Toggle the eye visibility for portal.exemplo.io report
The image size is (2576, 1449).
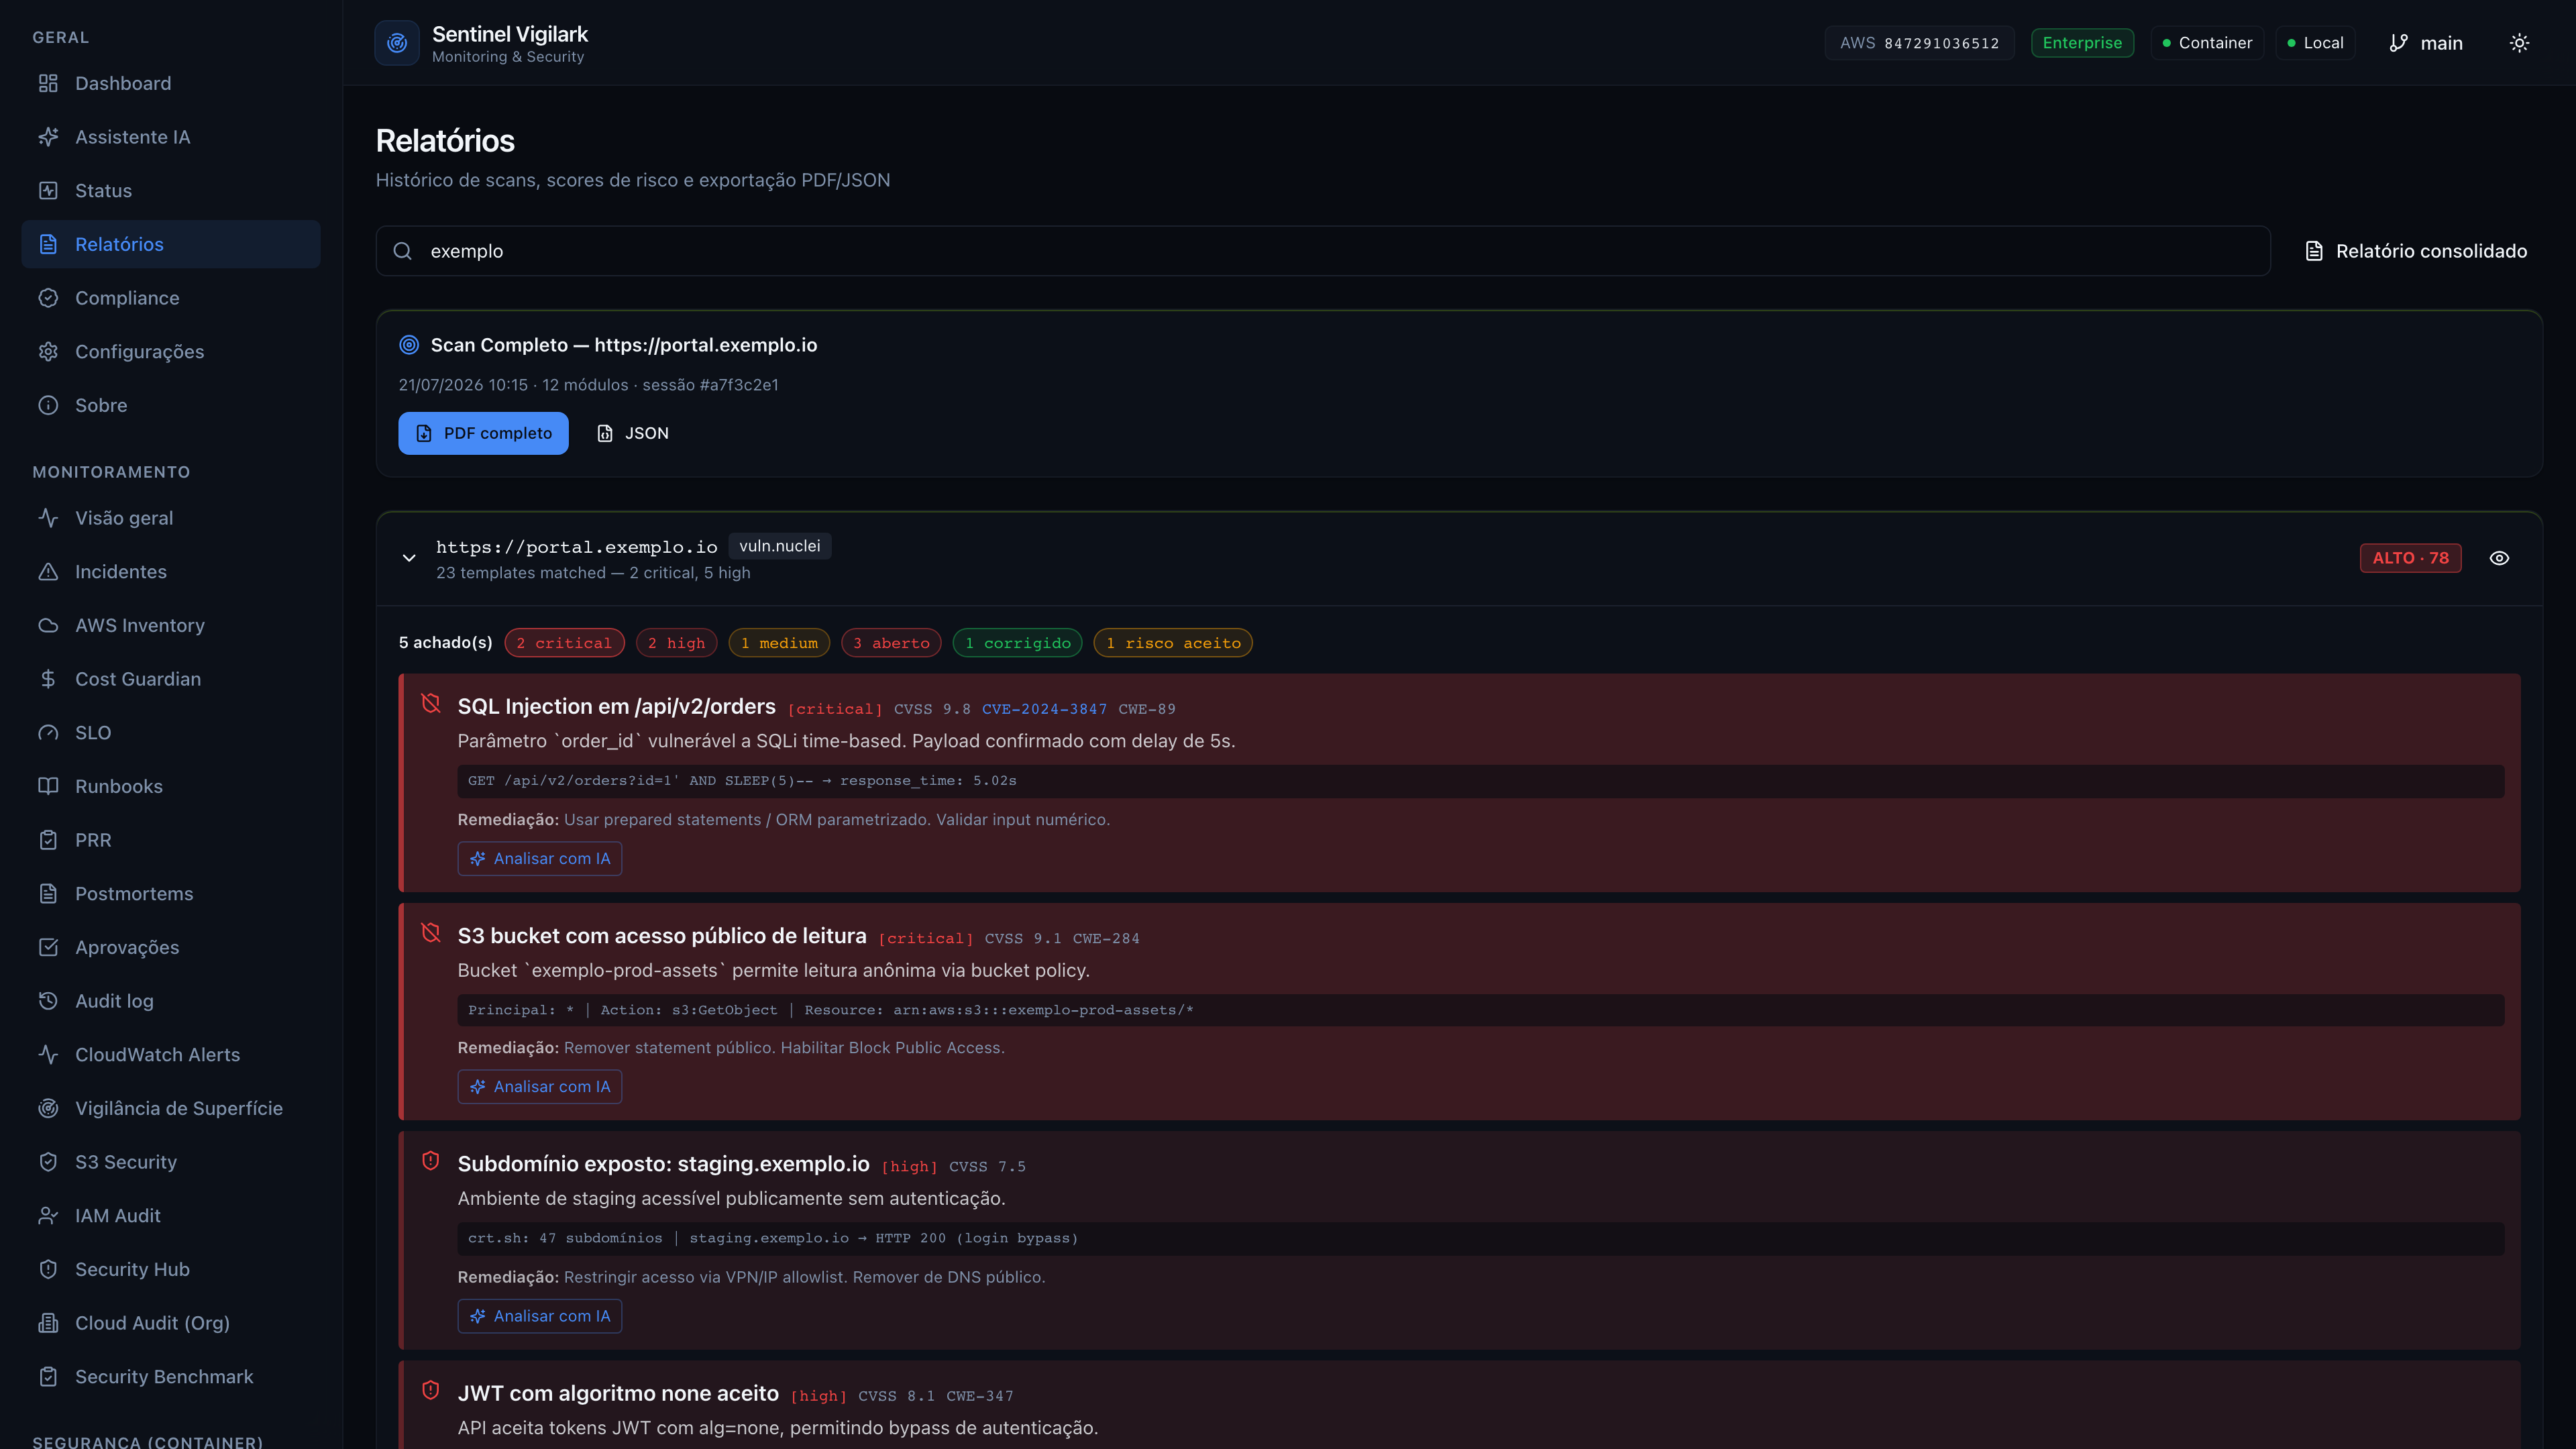(2499, 558)
